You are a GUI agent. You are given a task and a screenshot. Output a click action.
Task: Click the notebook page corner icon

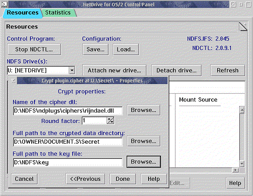[243, 27]
